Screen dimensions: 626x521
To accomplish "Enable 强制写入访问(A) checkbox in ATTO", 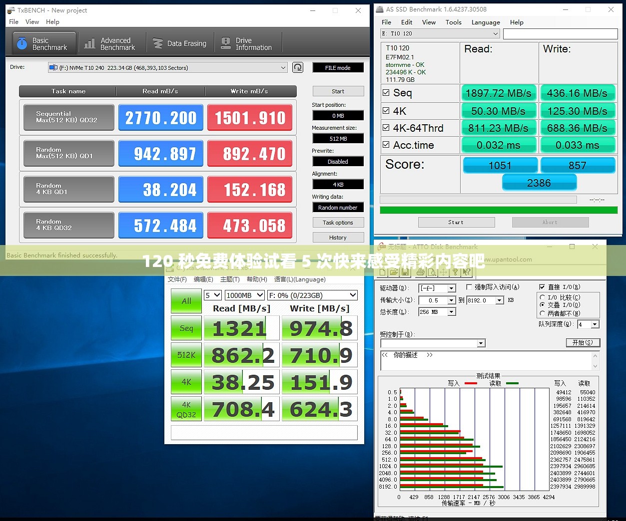I will (x=469, y=287).
